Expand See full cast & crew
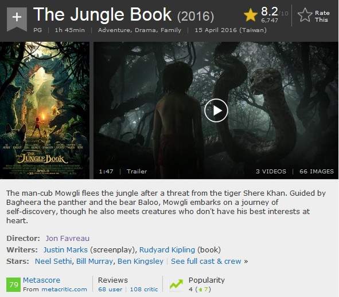This screenshot has width=339, height=297. (206, 261)
